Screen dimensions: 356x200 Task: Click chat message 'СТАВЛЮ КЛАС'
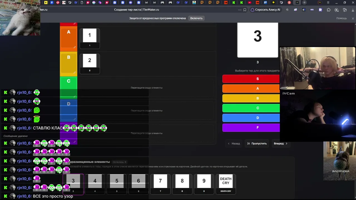point(48,128)
